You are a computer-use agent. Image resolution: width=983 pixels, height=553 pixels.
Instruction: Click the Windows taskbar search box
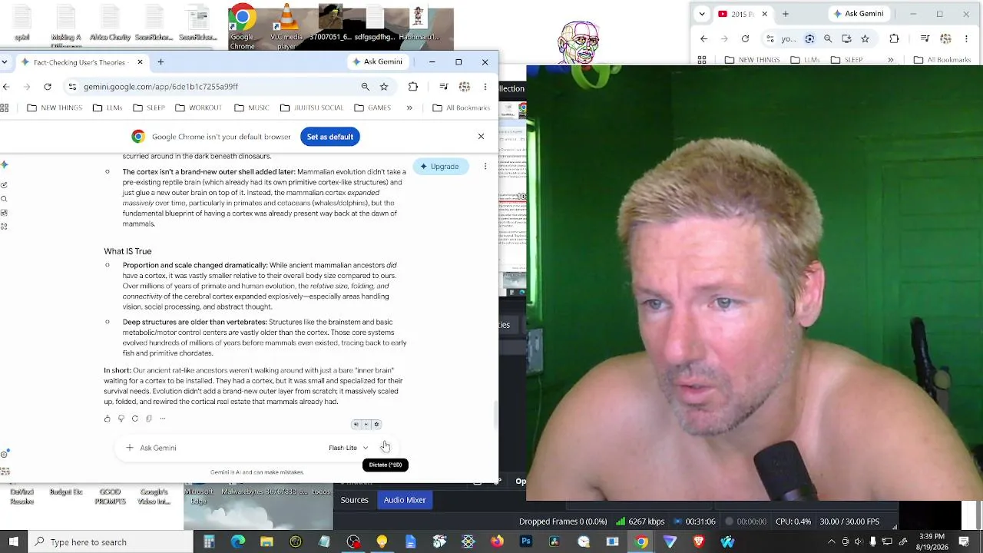pos(110,542)
